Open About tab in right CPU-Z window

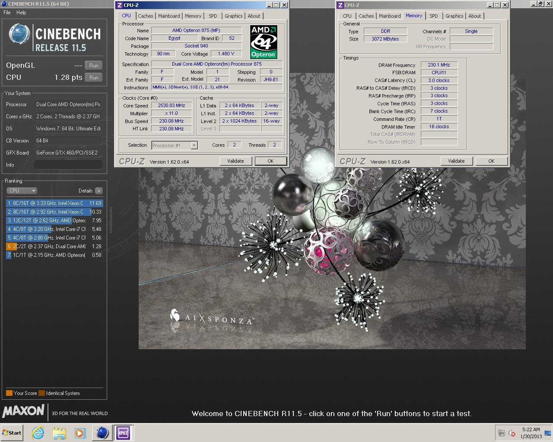(x=475, y=16)
